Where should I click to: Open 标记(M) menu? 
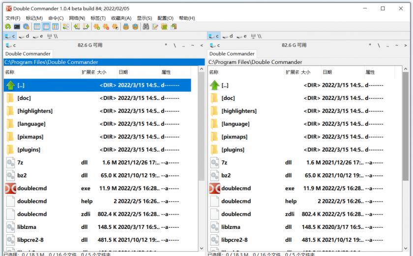point(34,18)
